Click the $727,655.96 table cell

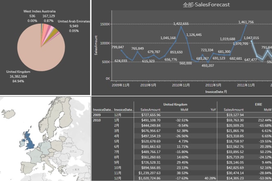tap(151, 115)
